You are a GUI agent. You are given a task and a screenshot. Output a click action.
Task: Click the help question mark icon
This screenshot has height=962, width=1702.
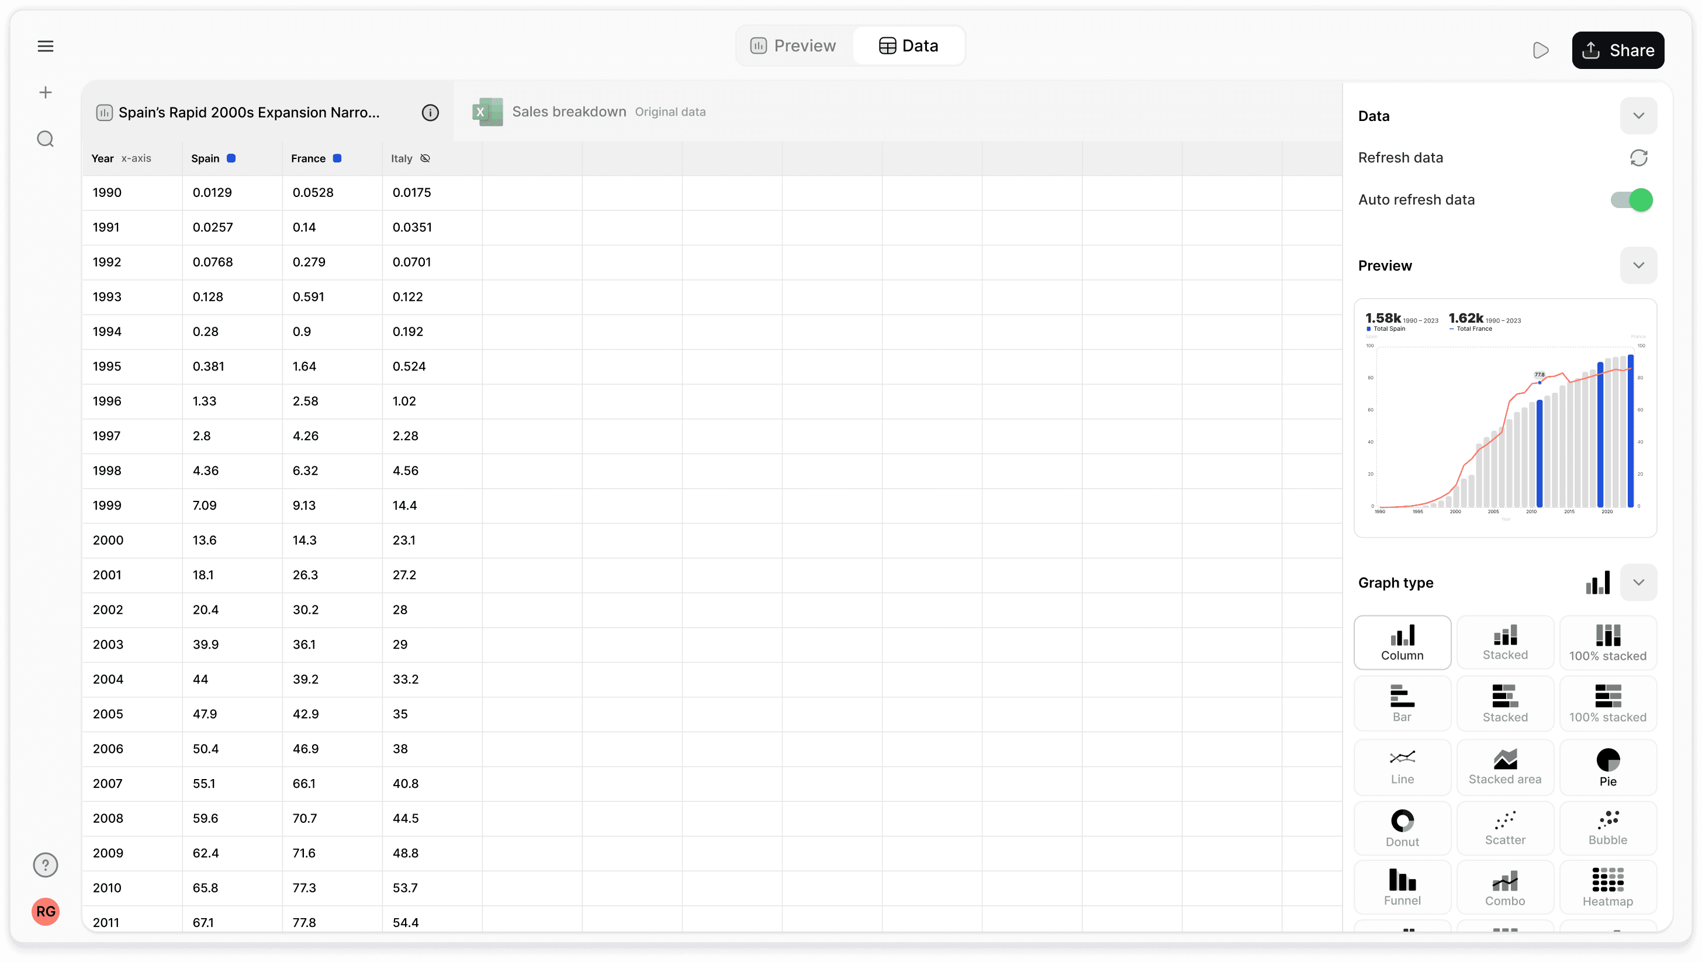(46, 865)
